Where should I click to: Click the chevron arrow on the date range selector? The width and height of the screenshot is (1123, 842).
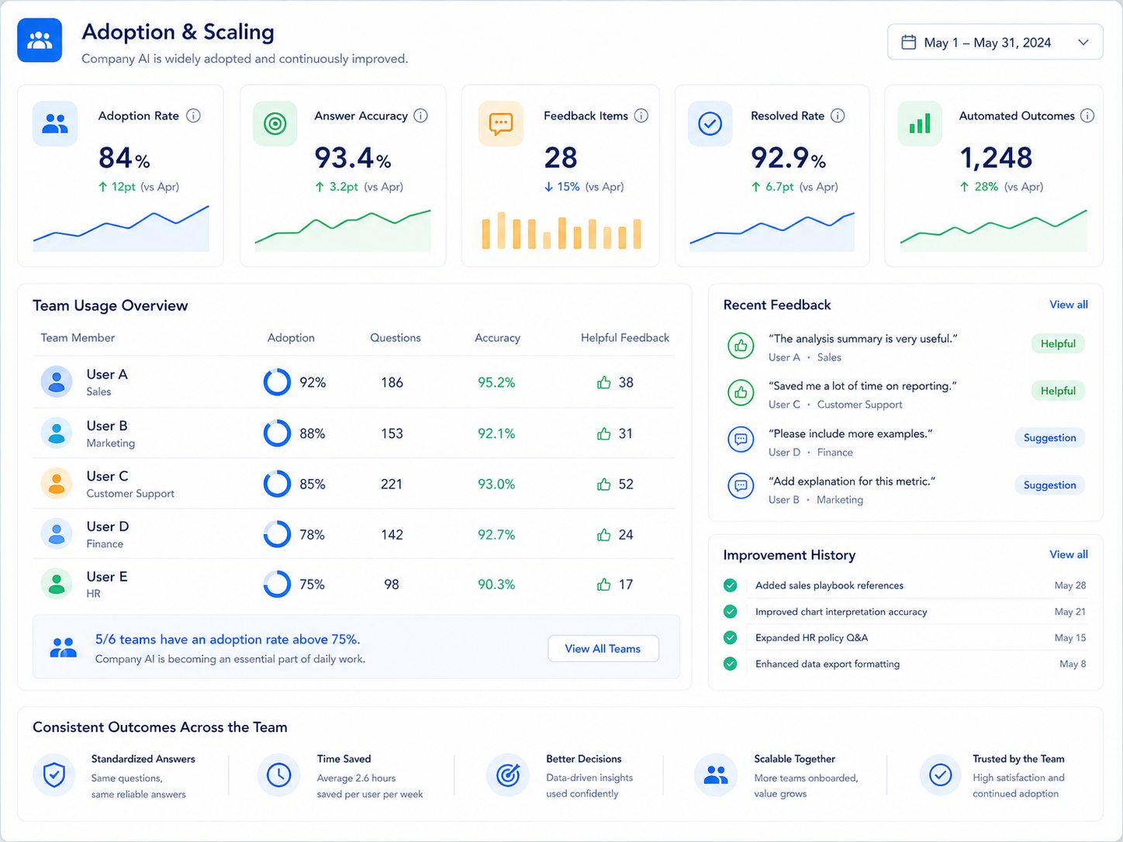1083,43
